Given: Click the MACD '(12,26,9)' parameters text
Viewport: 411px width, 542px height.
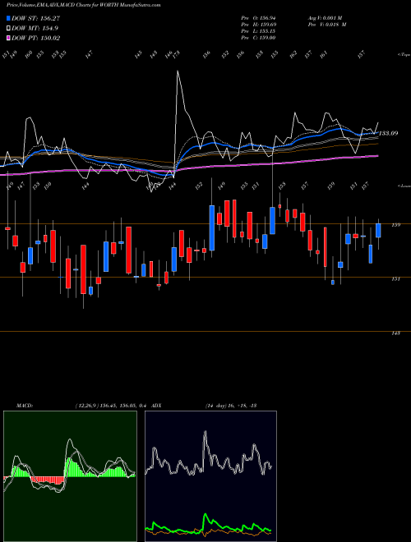Looking at the screenshot, I should (x=86, y=406).
